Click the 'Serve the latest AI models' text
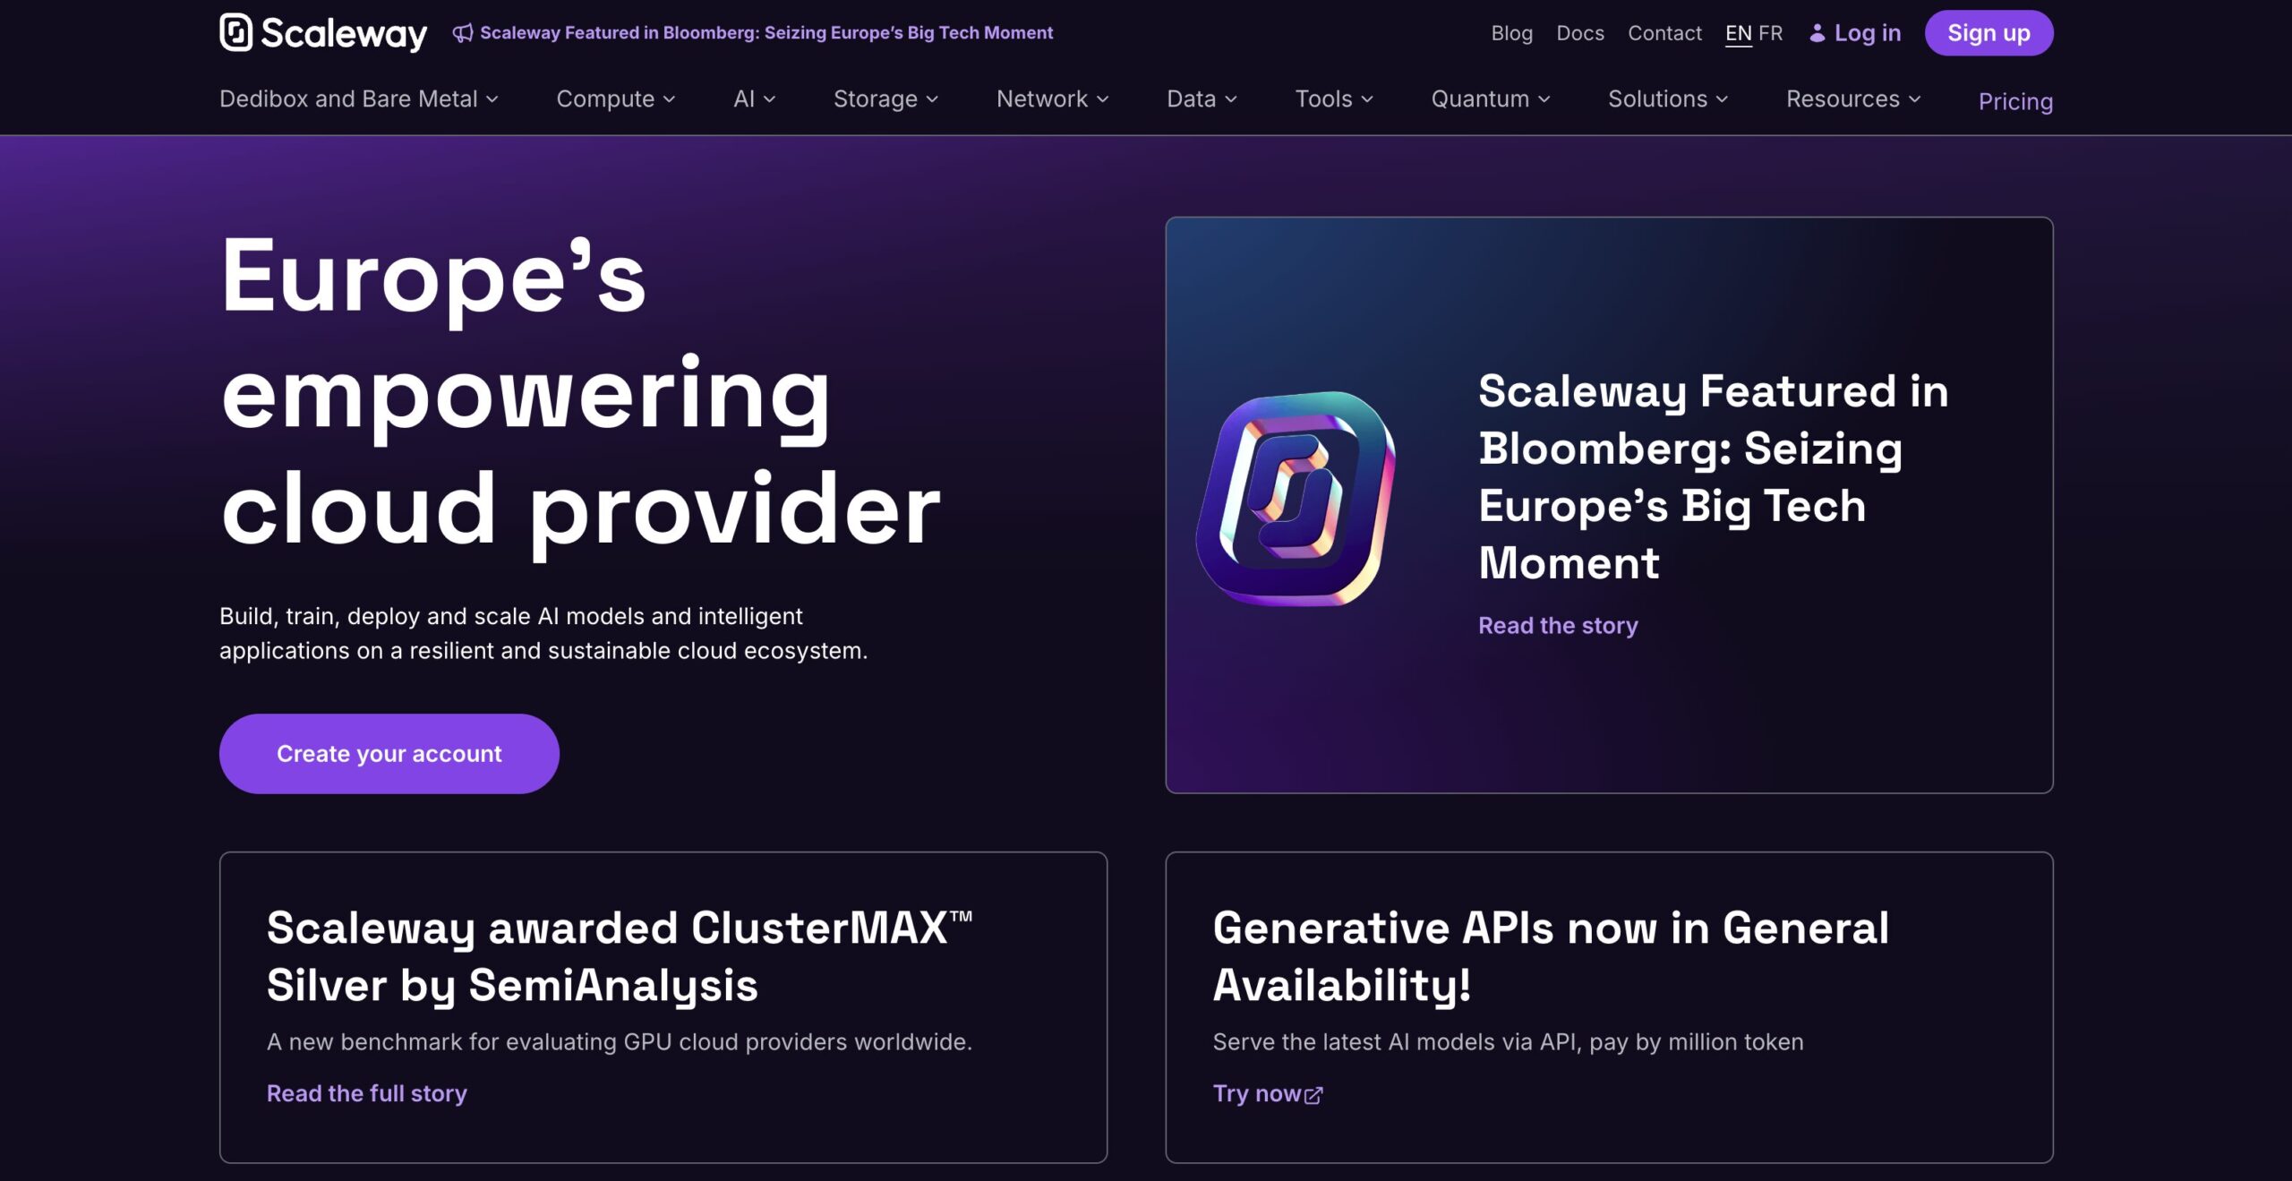2292x1181 pixels. coord(1508,1042)
